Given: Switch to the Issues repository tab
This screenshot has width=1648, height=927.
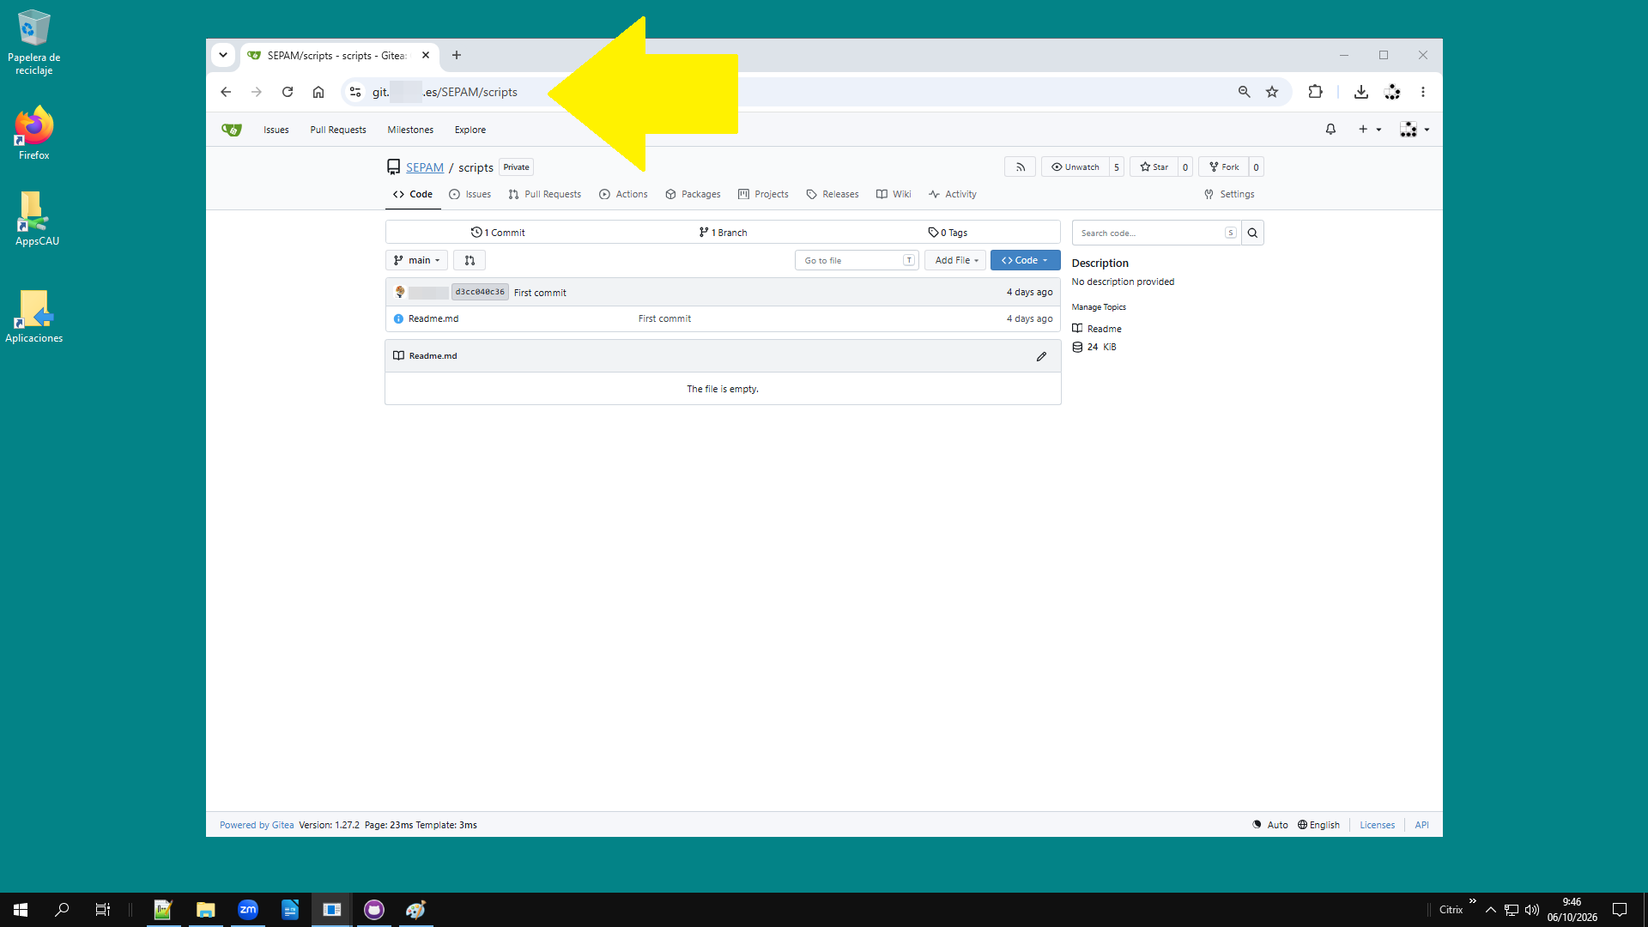Looking at the screenshot, I should coord(470,195).
